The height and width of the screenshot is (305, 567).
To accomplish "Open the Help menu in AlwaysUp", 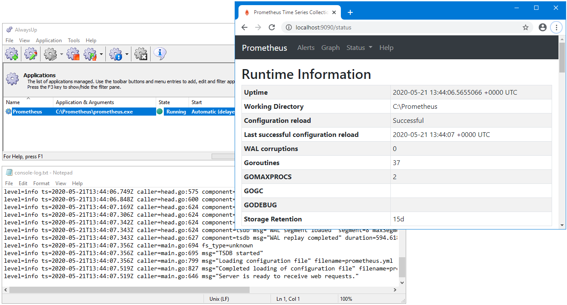I will pyautogui.click(x=91, y=41).
